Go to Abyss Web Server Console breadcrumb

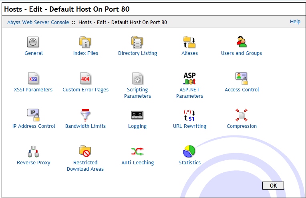click(x=38, y=22)
